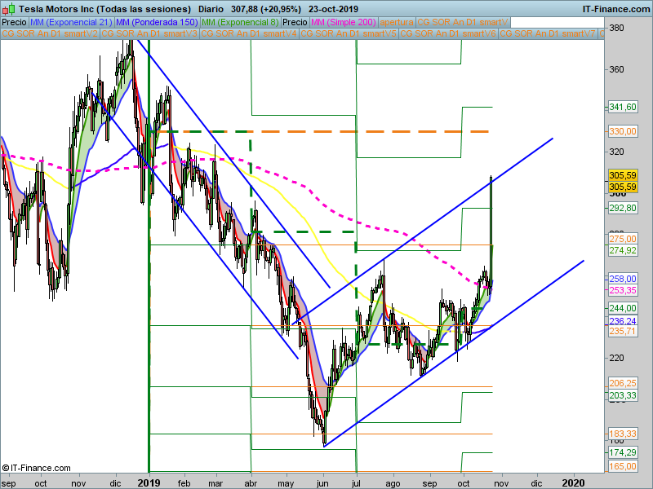Select the MM (Simple 200) indicator label
This screenshot has width=653, height=489.
[x=344, y=22]
